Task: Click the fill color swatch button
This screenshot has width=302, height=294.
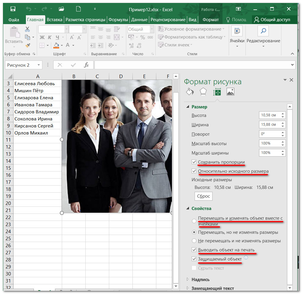Action: point(56,45)
